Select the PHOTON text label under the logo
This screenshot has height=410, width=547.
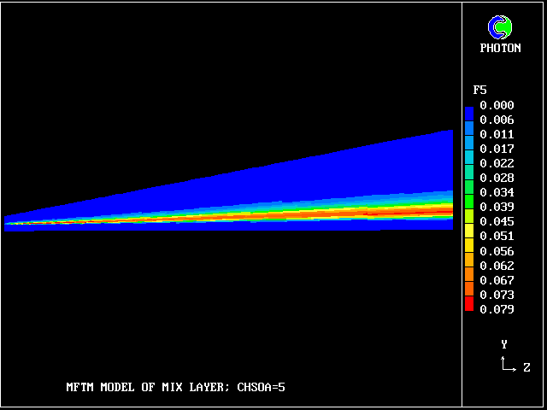pyautogui.click(x=500, y=49)
